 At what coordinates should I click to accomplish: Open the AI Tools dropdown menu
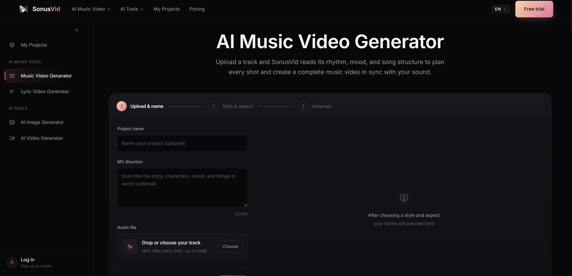pos(132,9)
